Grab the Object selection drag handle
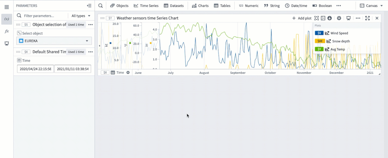The image size is (388, 158). [x=18, y=25]
